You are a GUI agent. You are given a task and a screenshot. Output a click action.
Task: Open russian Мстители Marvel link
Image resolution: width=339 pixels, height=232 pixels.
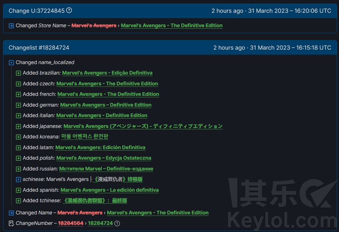pos(106,168)
